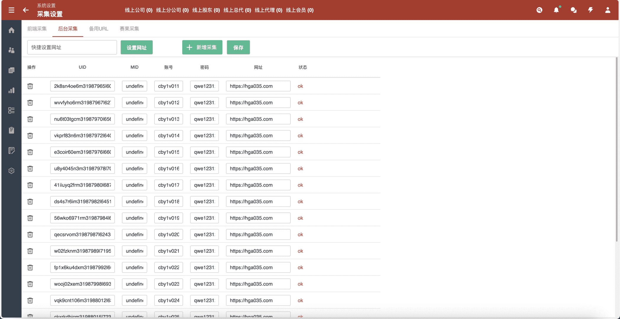620x319 pixels.
Task: Open the user profile icon
Action: pos(608,10)
